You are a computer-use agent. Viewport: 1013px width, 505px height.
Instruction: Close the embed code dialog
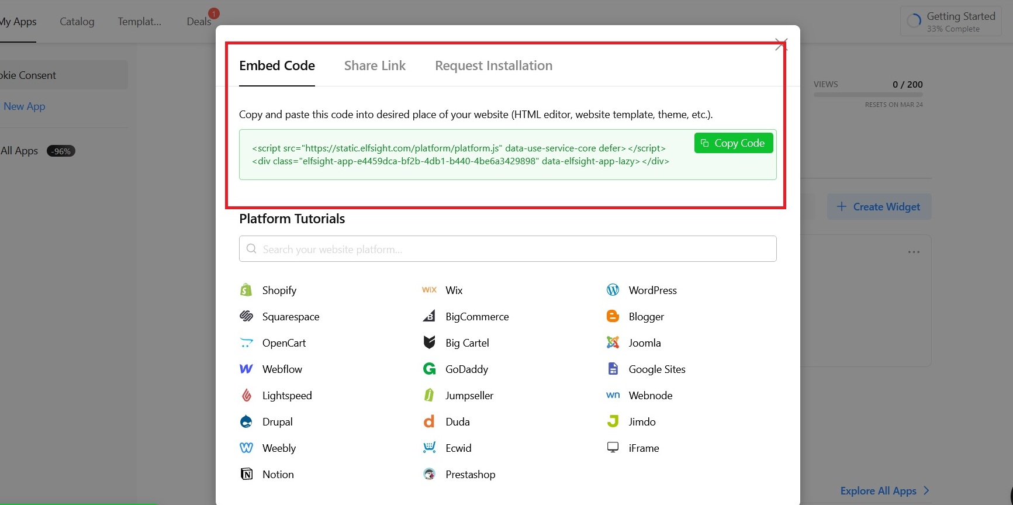(x=781, y=45)
